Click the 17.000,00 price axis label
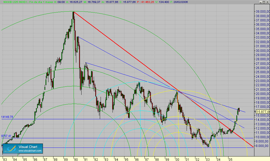Image resolution: width=270 pixels, height=161 pixels. (263, 107)
